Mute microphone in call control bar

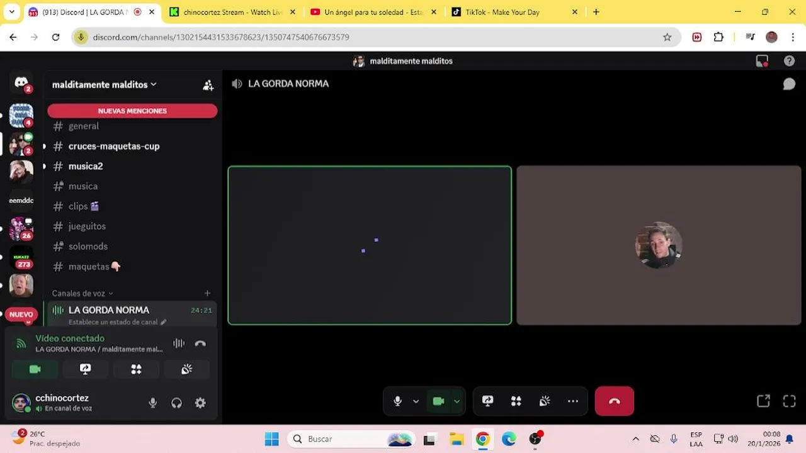397,401
